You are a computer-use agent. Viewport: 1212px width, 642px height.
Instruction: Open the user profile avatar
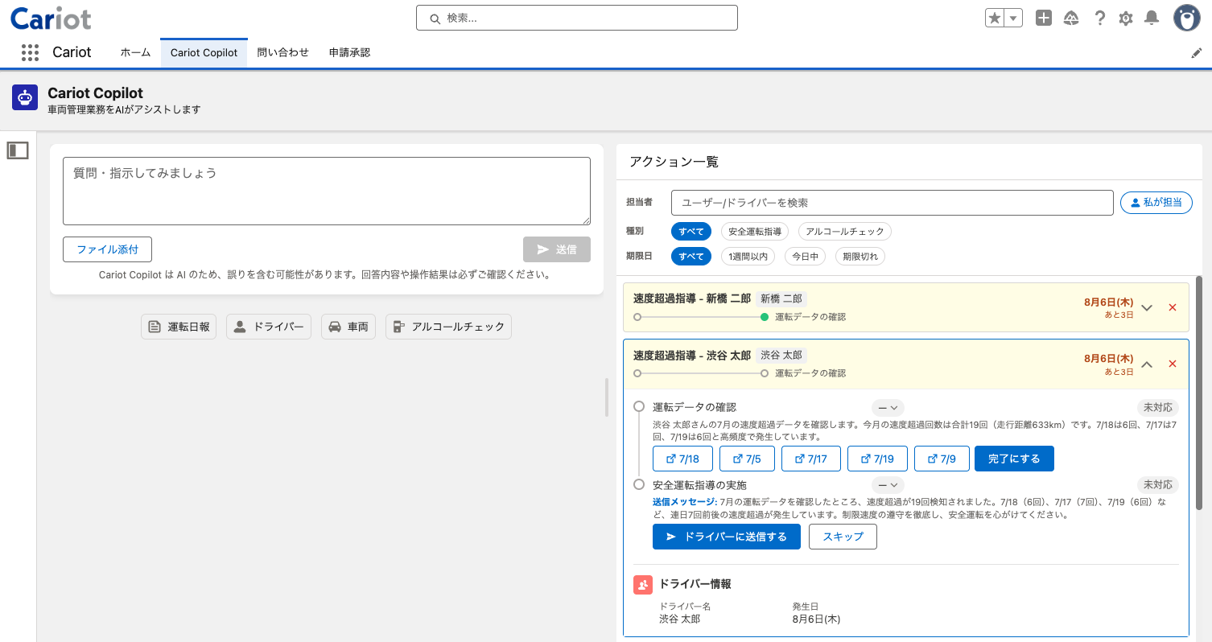pyautogui.click(x=1187, y=18)
